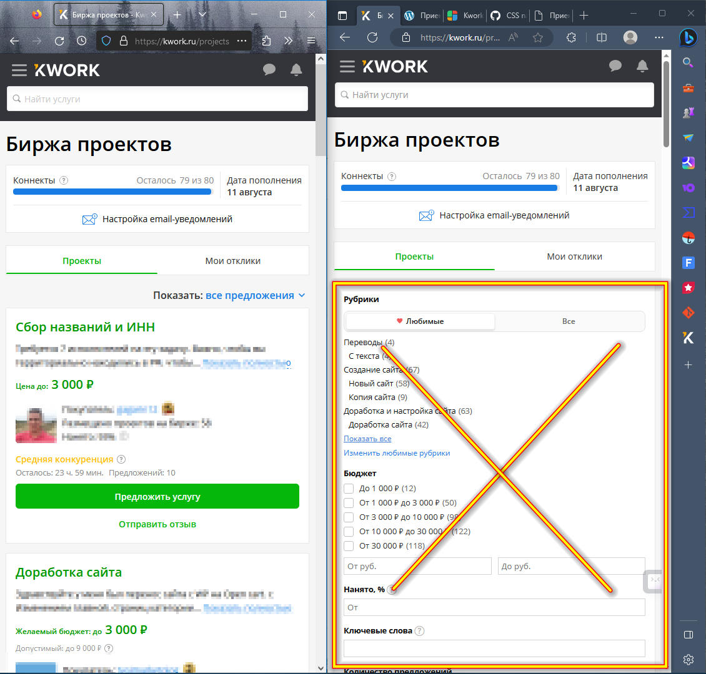Screen dimensions: 706x674
Task: Open Kwork messages chat icon in Edge
Action: pos(615,66)
